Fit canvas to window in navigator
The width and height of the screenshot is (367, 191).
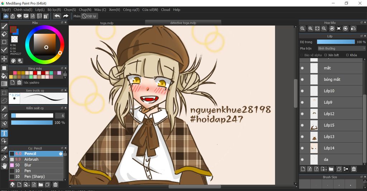(x=317, y=29)
